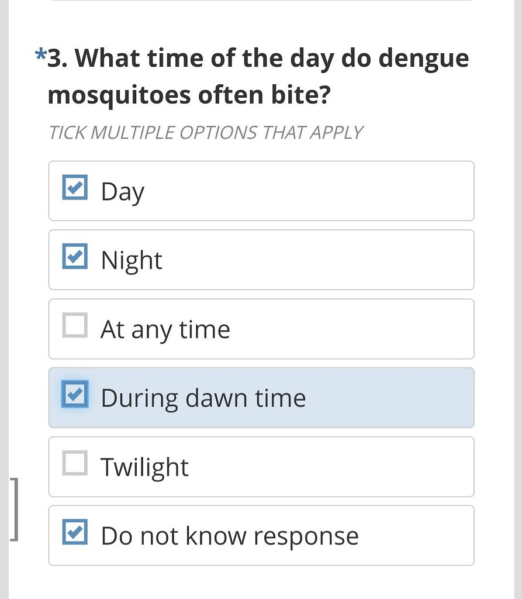
Task: Click the TICK MULTIPLE OPTIONS instruction text
Action: [x=206, y=132]
